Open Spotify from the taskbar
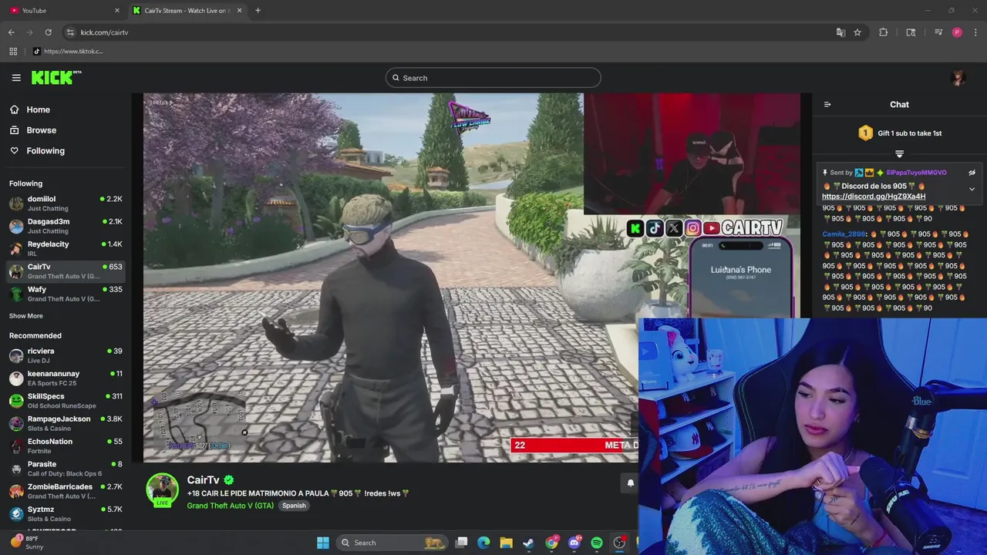The image size is (987, 555). [597, 543]
